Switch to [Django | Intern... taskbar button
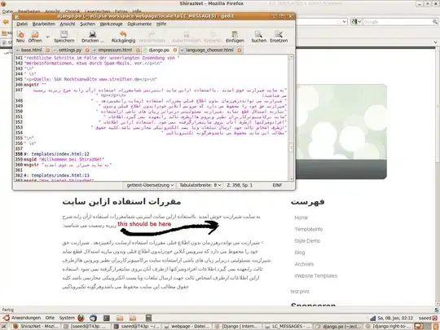Screen dimensions: 440x330 [x=237, y=326]
